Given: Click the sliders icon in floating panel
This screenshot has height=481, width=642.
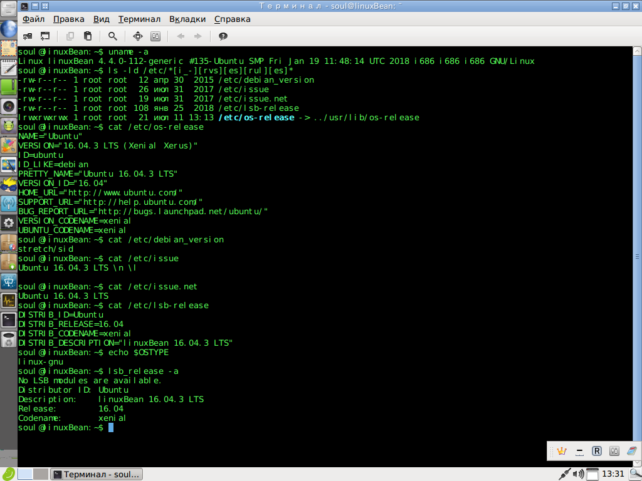Looking at the screenshot, I should click(614, 451).
